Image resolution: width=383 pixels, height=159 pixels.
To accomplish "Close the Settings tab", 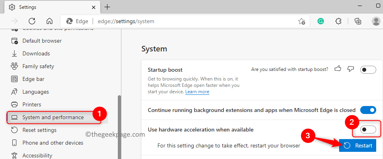I will pos(93,7).
